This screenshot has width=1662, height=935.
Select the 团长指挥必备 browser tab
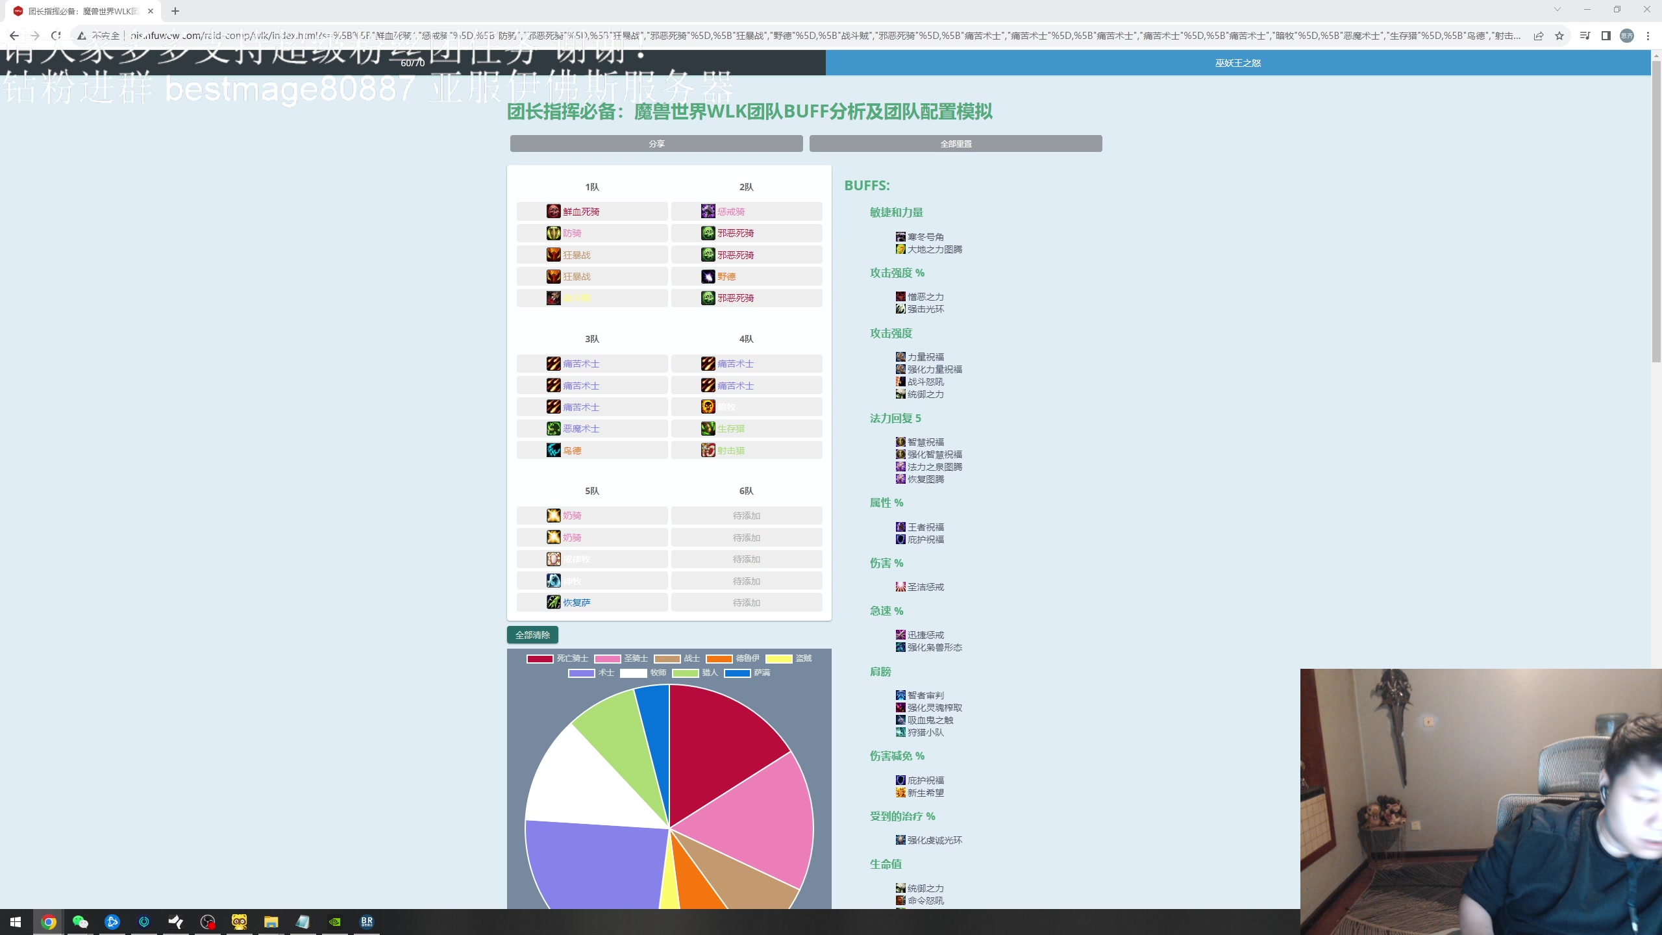[x=83, y=11]
